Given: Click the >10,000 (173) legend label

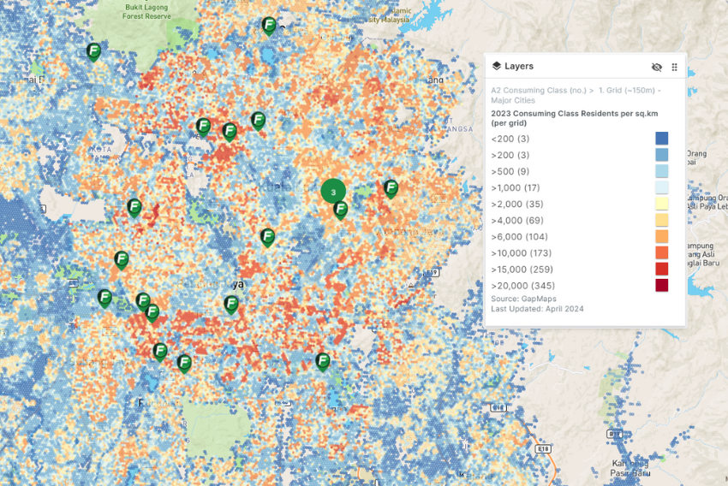Looking at the screenshot, I should [523, 253].
